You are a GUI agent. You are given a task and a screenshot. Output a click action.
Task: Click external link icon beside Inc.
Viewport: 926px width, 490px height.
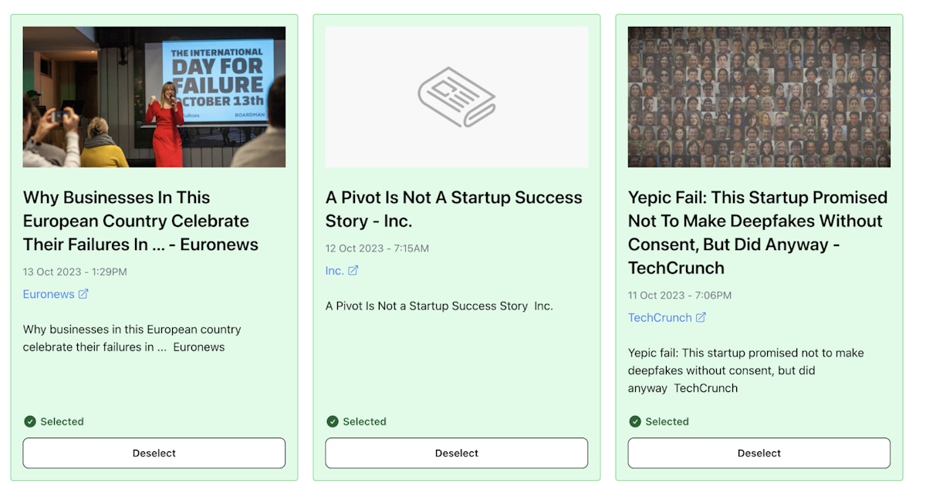[353, 271]
